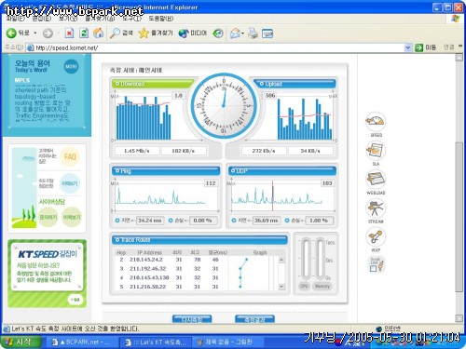
Task: Open the SLA test icon
Action: (376, 151)
